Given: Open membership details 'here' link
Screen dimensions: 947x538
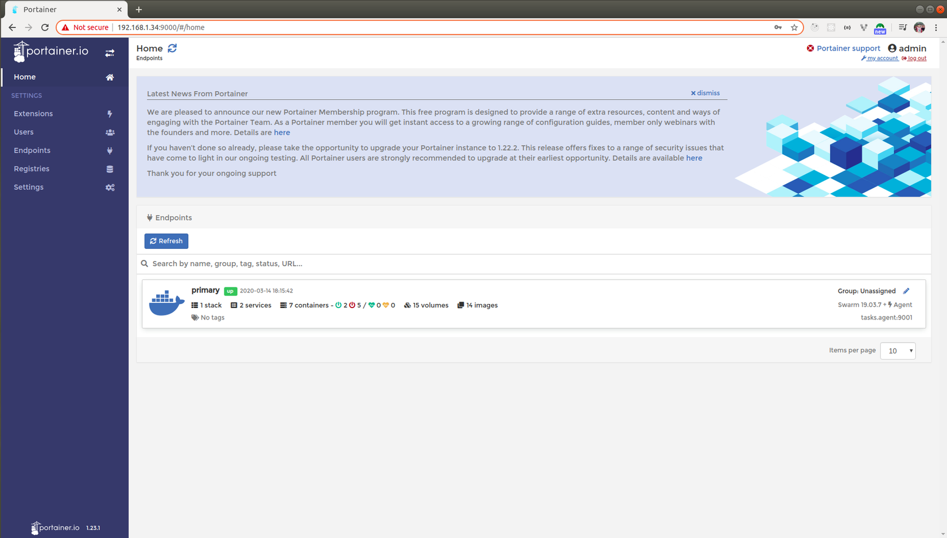Looking at the screenshot, I should pyautogui.click(x=282, y=132).
